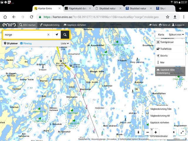Zoom out with the minus button

(147, 132)
